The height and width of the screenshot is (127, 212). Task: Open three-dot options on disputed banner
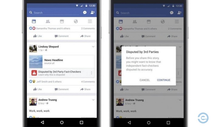tap(92, 73)
